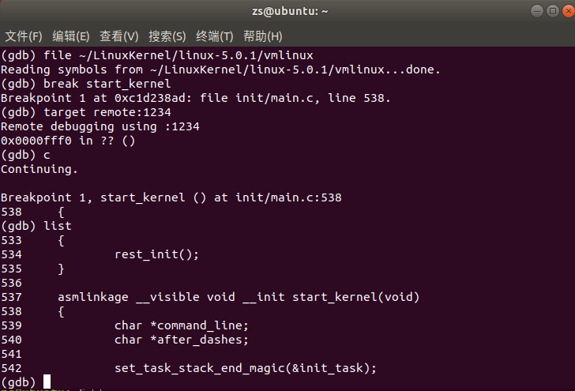Image resolution: width=575 pixels, height=391 pixels.
Task: Click the cursor at the last gdb prompt
Action: 47,382
